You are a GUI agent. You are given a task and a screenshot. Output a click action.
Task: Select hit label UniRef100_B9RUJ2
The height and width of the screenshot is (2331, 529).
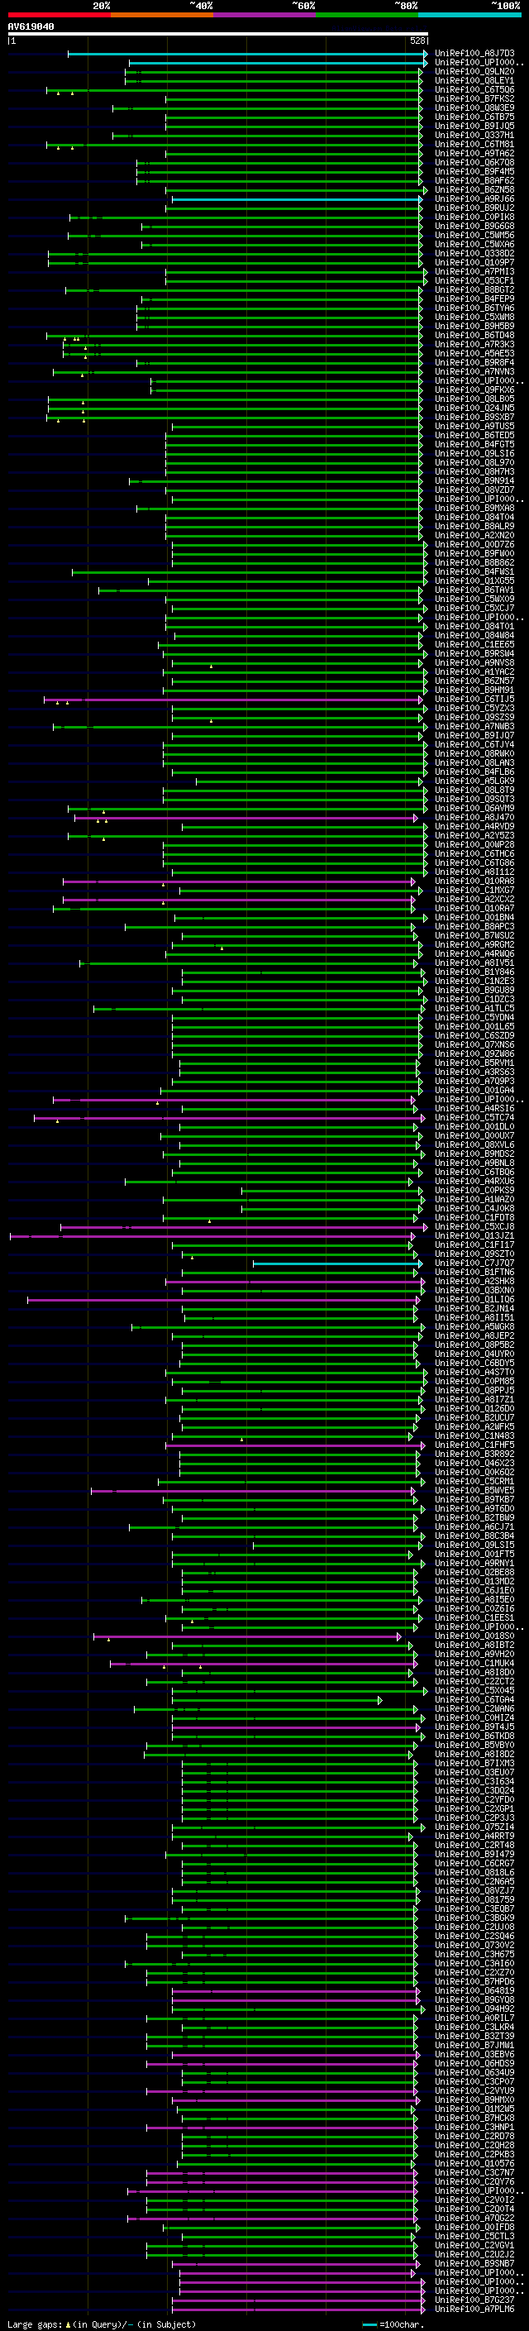pos(474,208)
